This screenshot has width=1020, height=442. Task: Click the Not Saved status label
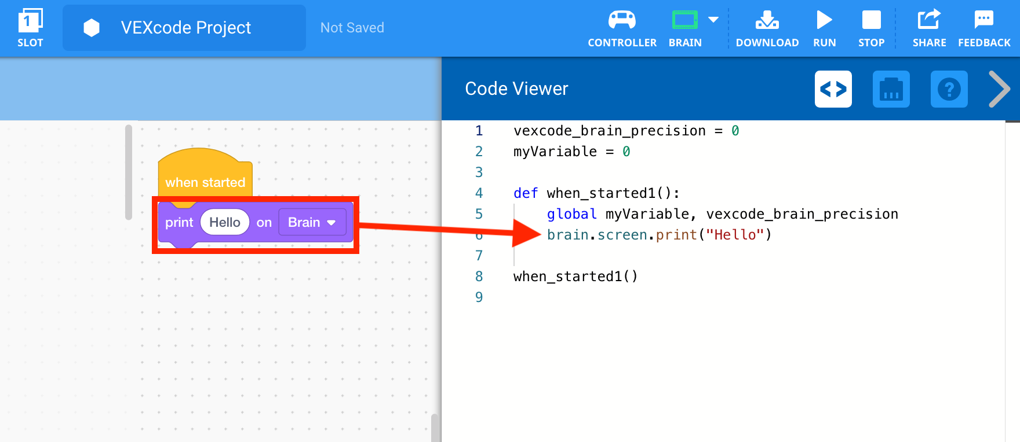(x=352, y=28)
